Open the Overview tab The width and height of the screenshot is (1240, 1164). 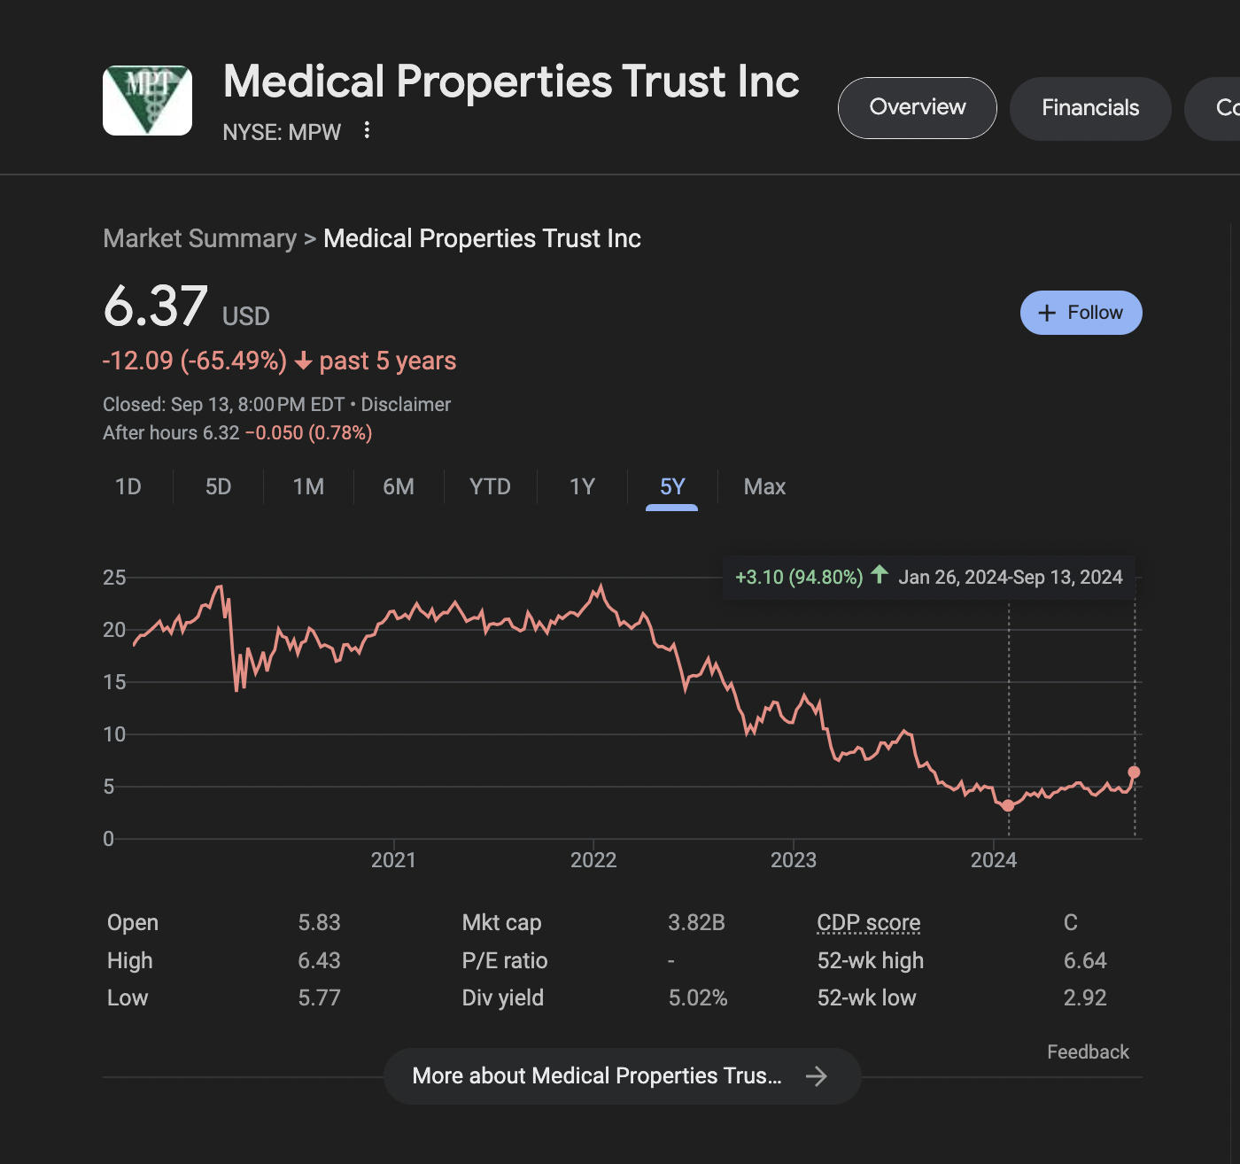pos(917,108)
